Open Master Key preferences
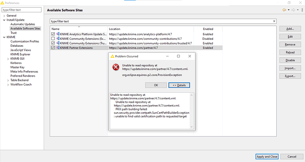The width and height of the screenshot is (305, 162). tap(17, 67)
